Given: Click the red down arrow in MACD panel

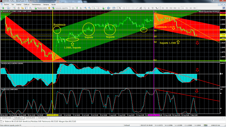Looking at the screenshot, I should tap(197, 70).
